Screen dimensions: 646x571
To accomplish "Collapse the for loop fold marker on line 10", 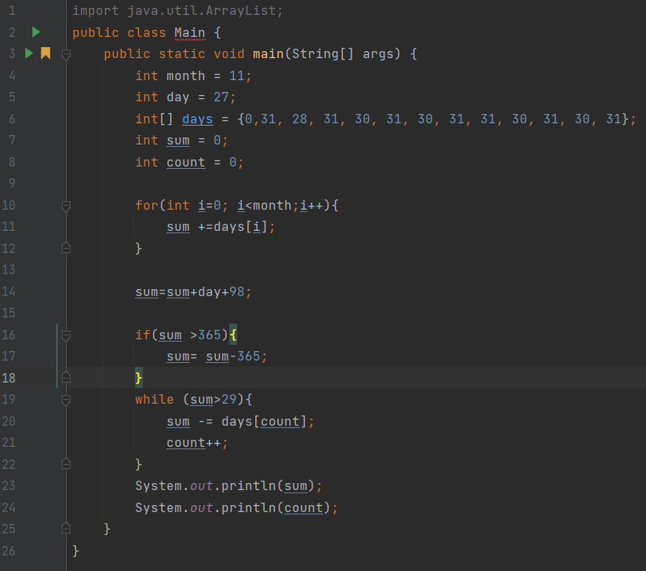I will (66, 206).
